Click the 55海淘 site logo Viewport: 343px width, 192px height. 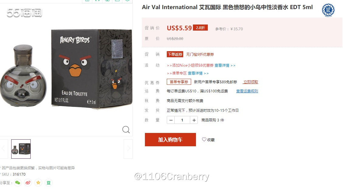(24, 13)
